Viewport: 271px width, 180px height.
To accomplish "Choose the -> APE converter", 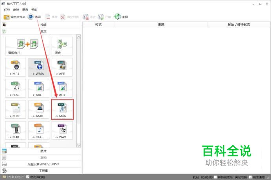I will (x=62, y=67).
